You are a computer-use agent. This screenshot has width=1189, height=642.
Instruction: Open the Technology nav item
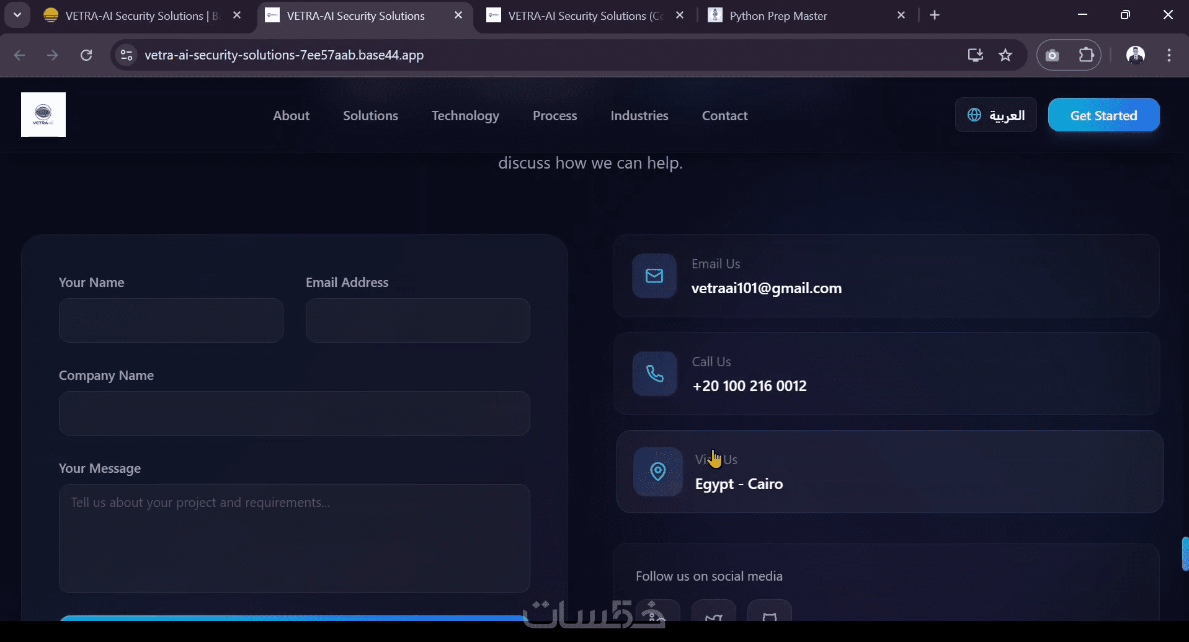pyautogui.click(x=465, y=116)
